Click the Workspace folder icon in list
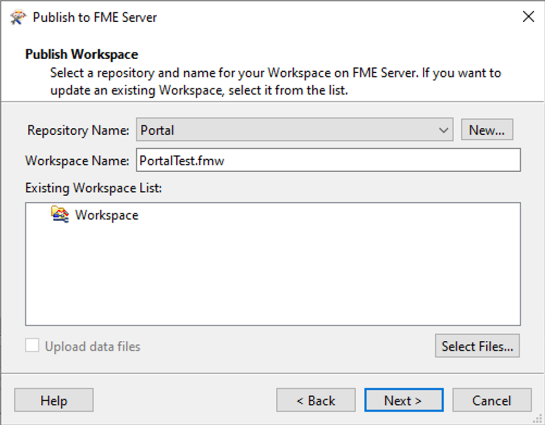Image resolution: width=545 pixels, height=425 pixels. tap(60, 215)
